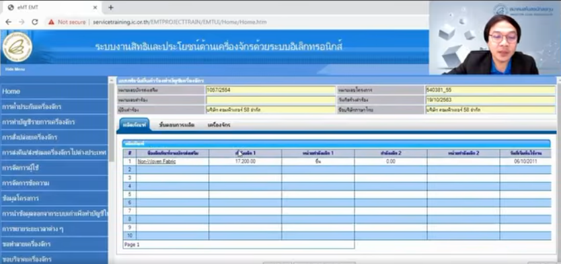Switch to the เครื่องจักร tab
The height and width of the screenshot is (264, 561).
[x=219, y=125]
